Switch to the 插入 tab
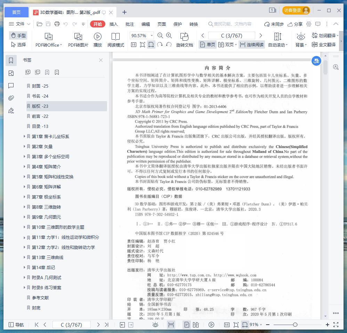This screenshot has height=333, width=347. (114, 24)
